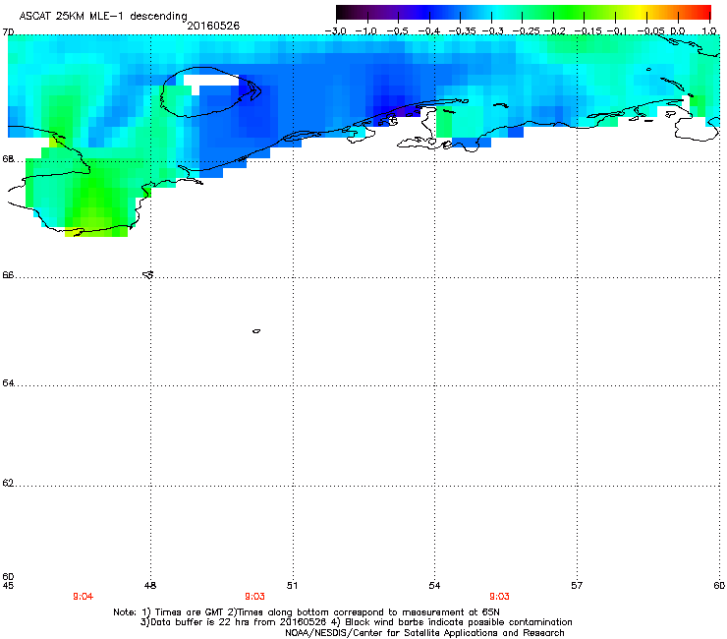Click the date label "20160526" under the title

pyautogui.click(x=213, y=26)
